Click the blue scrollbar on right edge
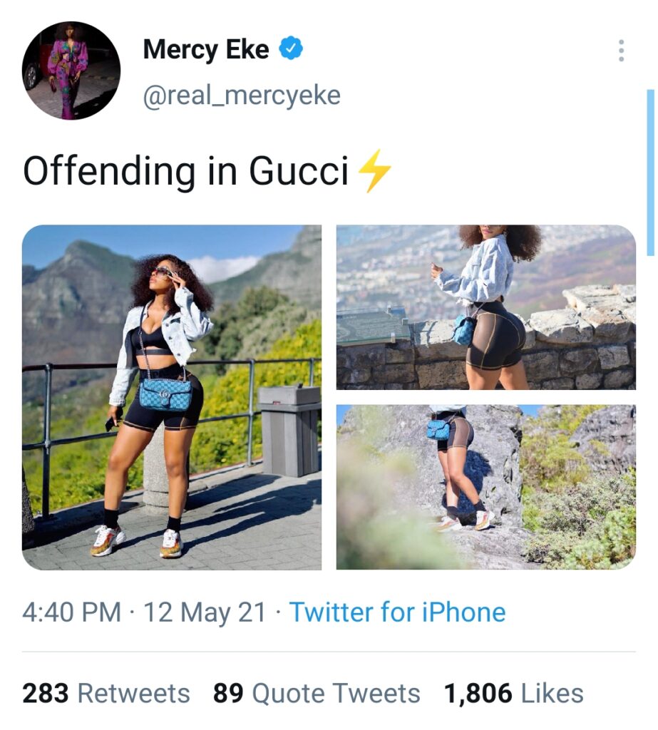This screenshot has height=730, width=658. coord(650,171)
